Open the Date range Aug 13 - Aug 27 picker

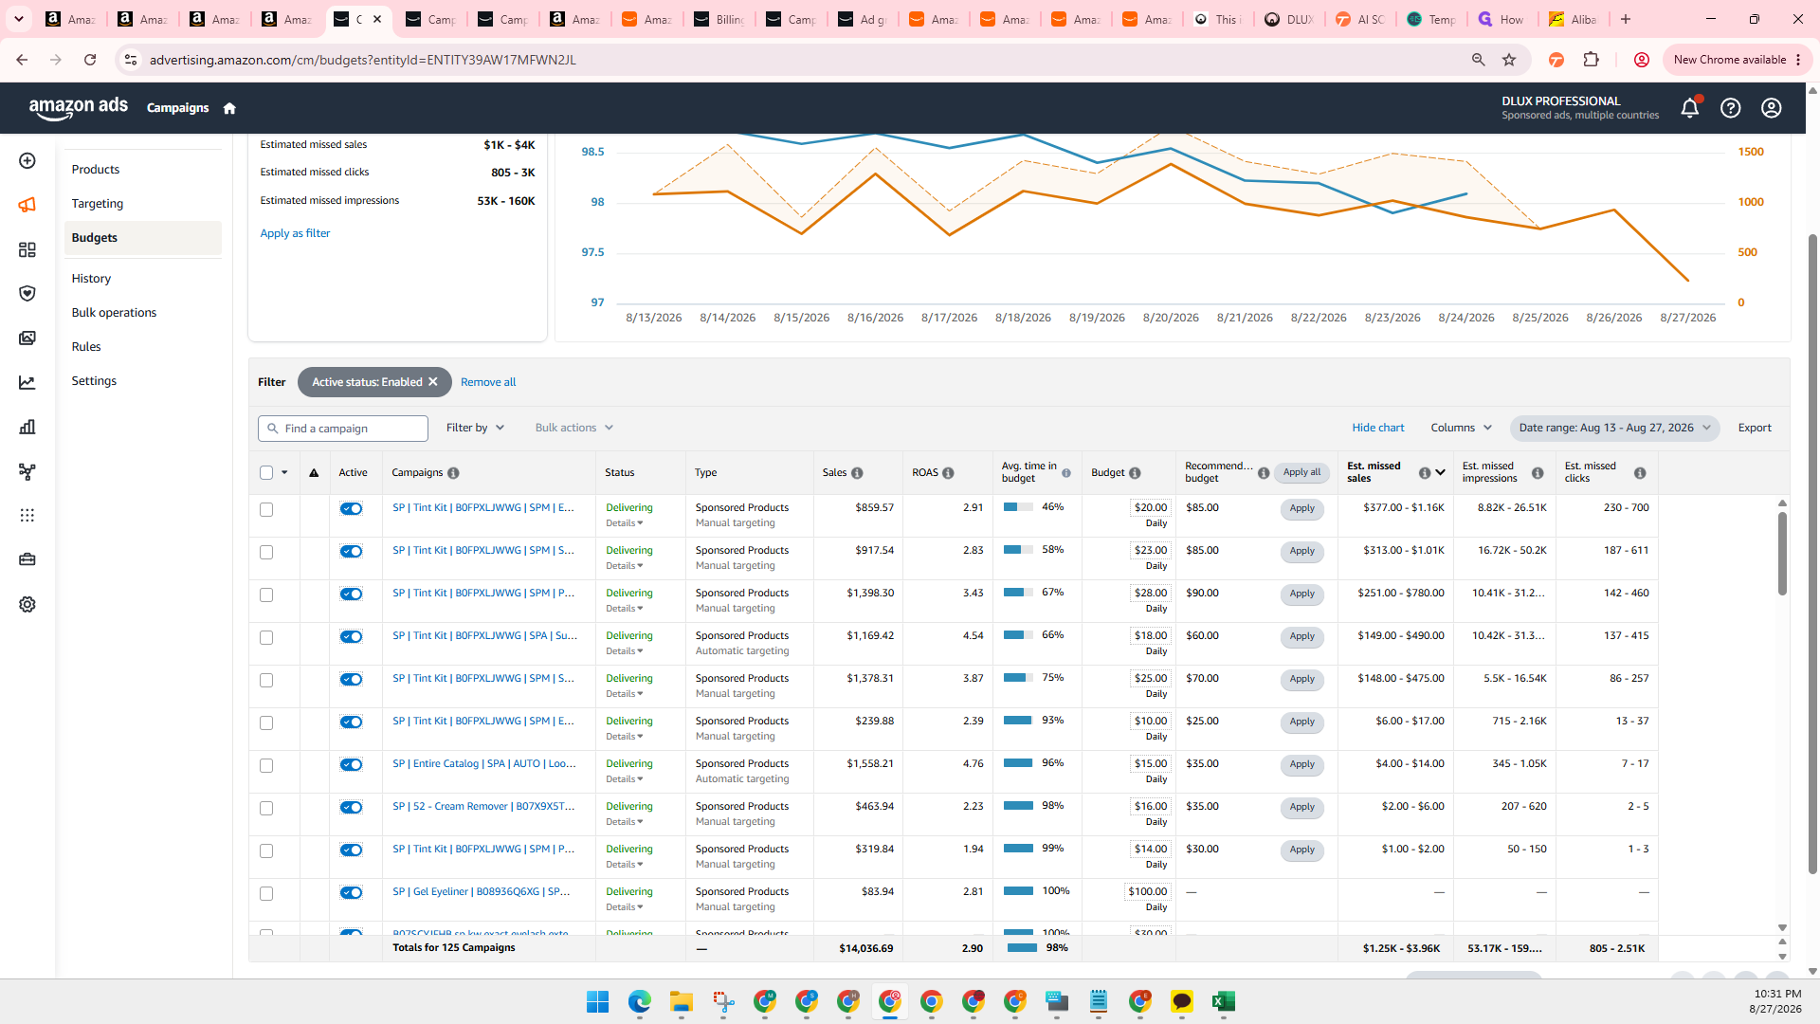[x=1614, y=429]
